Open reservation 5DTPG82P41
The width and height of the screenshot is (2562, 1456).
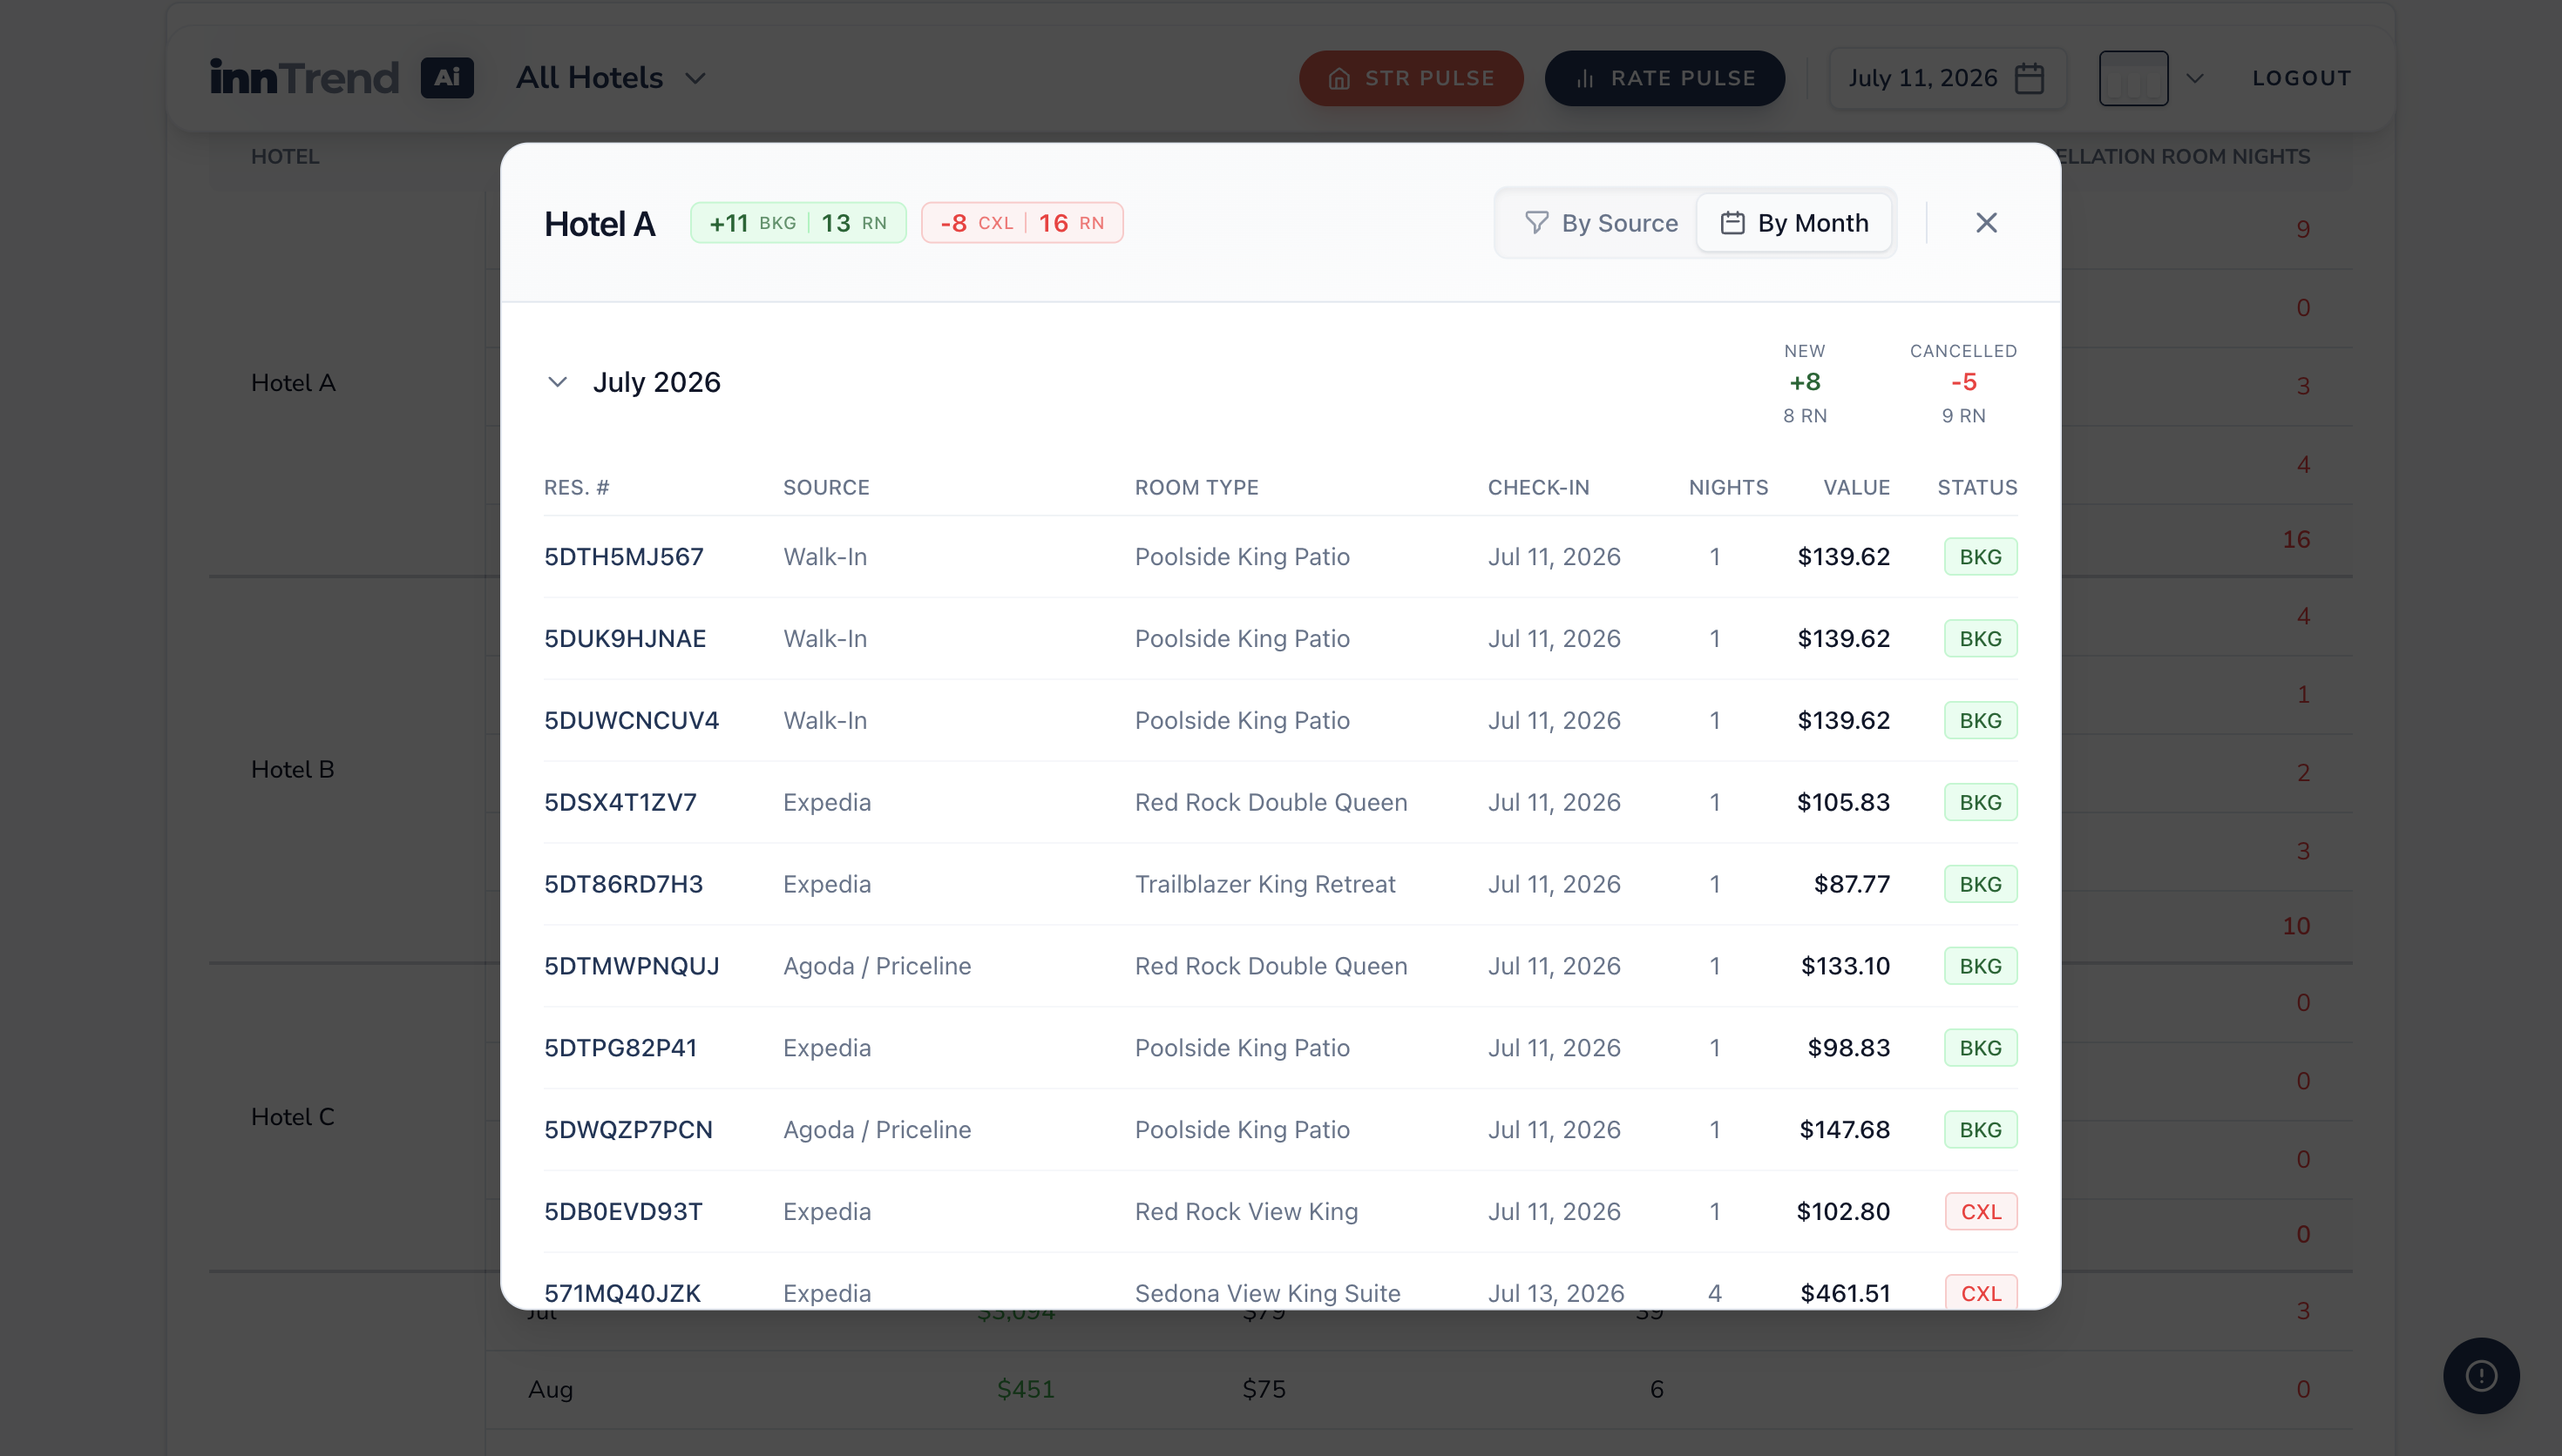[x=620, y=1048]
